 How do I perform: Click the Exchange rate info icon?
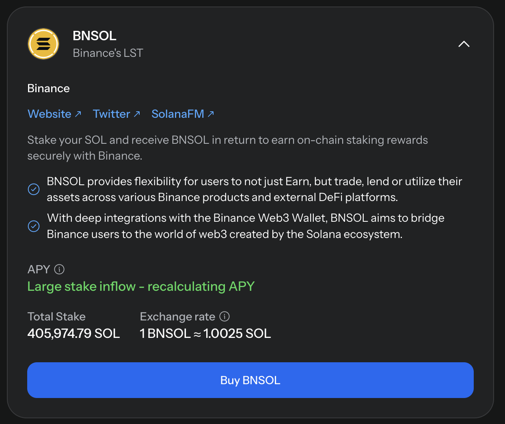[224, 316]
